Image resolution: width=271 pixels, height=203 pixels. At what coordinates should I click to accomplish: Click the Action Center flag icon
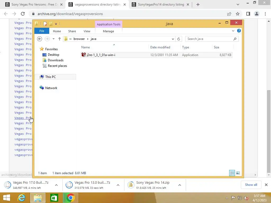click(x=233, y=198)
